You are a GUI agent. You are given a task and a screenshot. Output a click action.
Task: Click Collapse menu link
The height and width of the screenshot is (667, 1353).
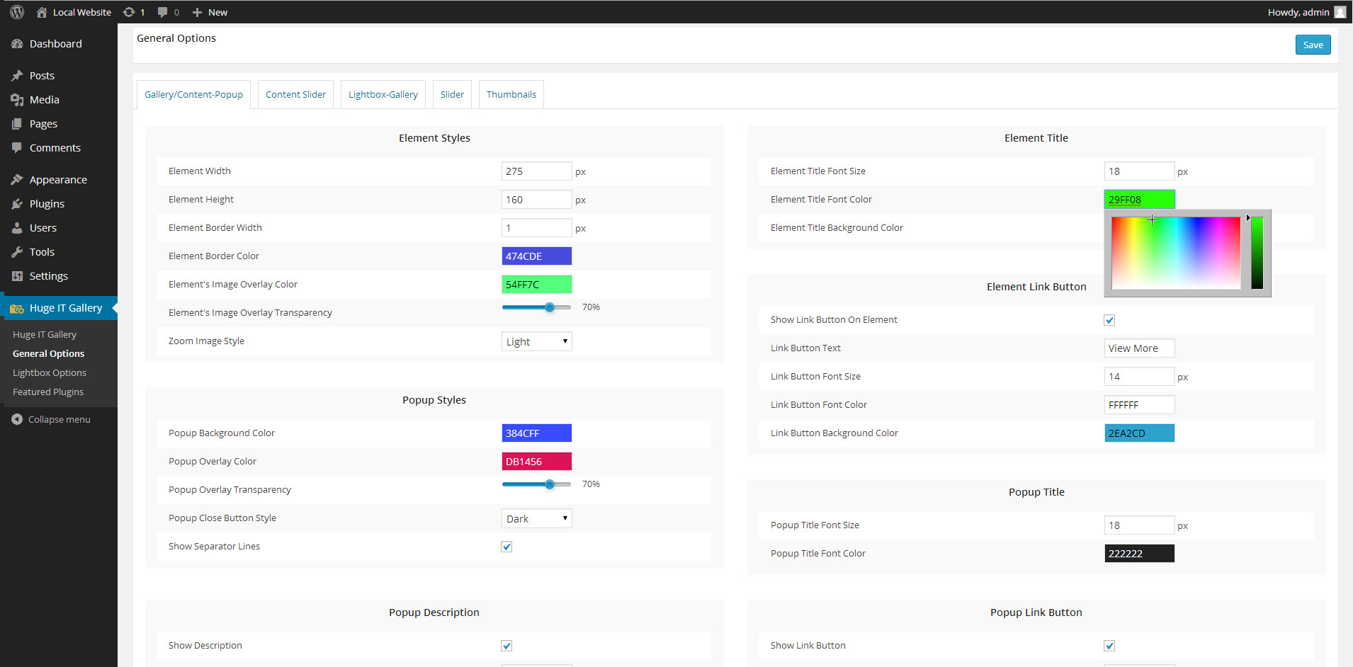pyautogui.click(x=60, y=419)
